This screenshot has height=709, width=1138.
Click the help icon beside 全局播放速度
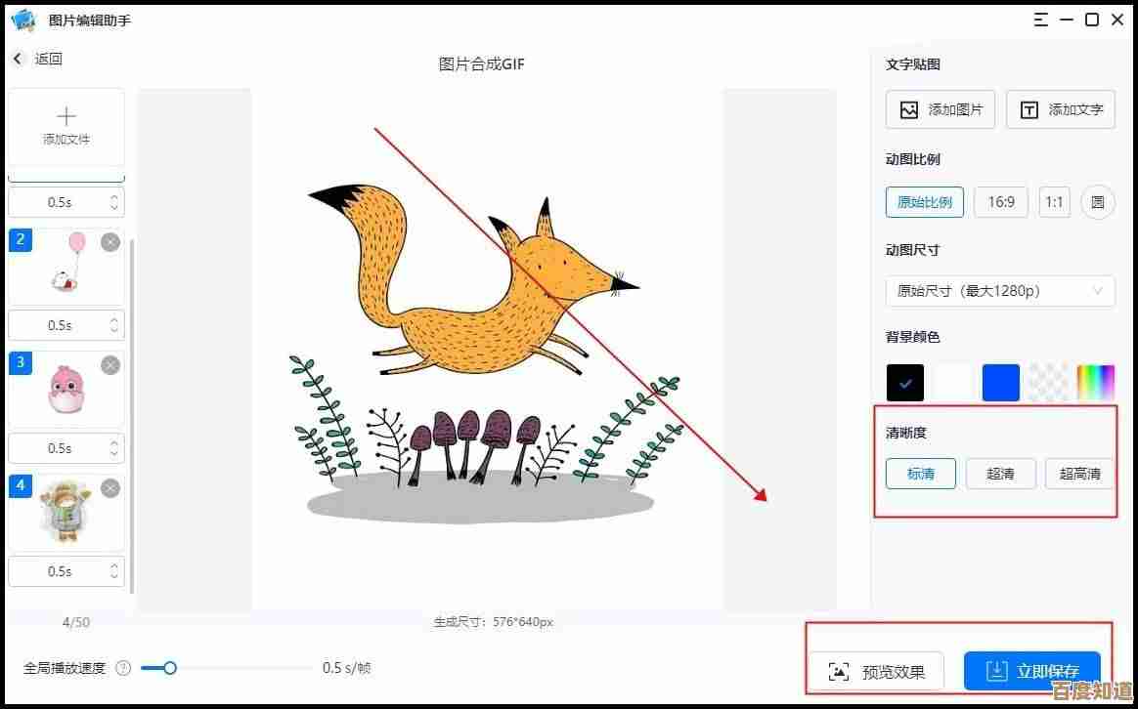(x=123, y=668)
